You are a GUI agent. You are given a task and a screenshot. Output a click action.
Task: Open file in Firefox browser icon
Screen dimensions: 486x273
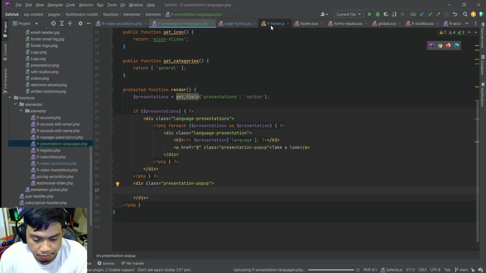point(448,45)
